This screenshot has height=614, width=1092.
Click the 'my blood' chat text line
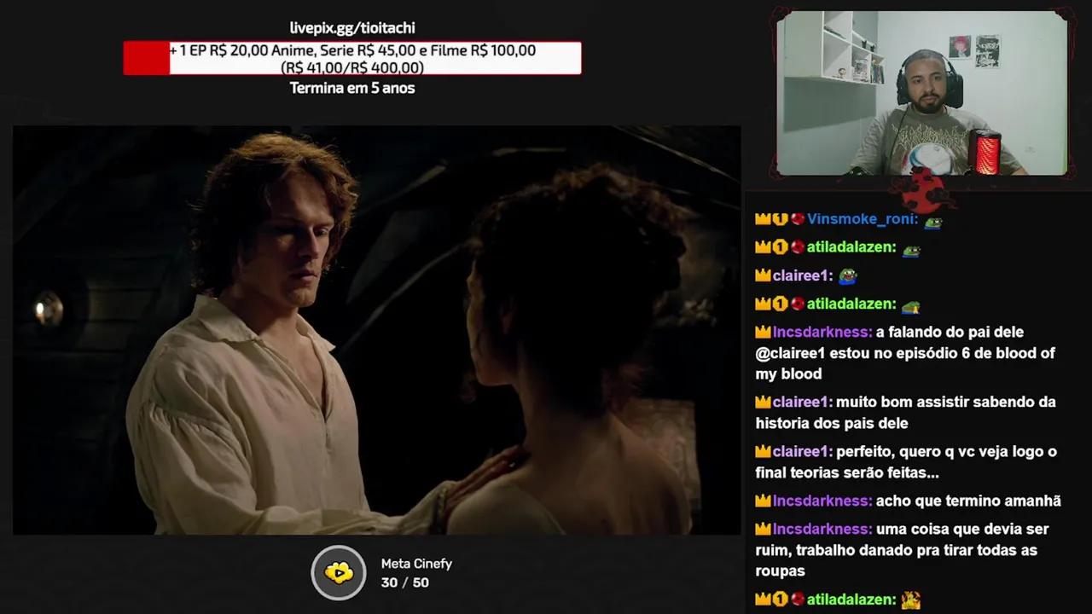(788, 374)
